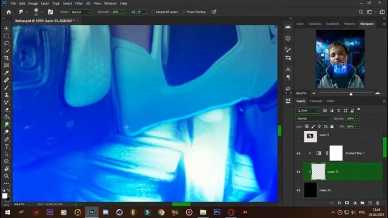The width and height of the screenshot is (388, 218).
Task: Switch to the Channels tab
Action: pos(316,101)
